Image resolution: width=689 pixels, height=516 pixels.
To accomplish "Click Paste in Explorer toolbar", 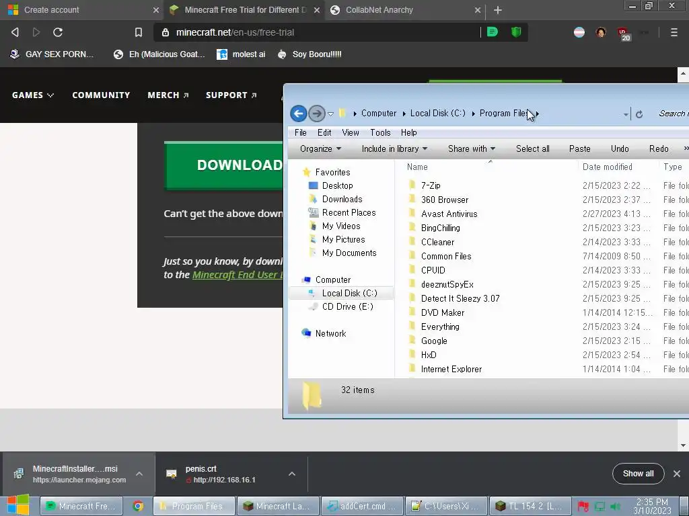I will point(579,148).
